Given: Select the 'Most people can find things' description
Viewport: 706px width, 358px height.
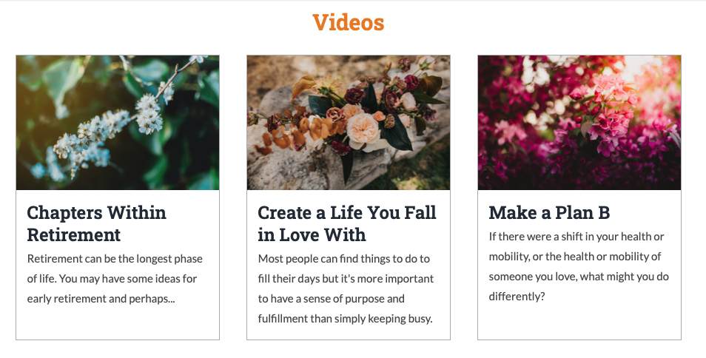Looking at the screenshot, I should 346,288.
